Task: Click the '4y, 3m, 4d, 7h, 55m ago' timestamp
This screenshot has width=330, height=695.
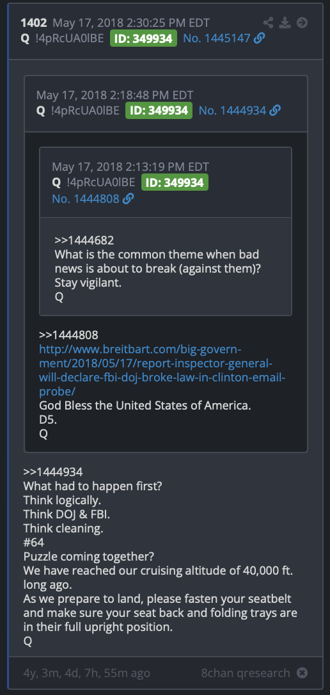Action: click(87, 673)
